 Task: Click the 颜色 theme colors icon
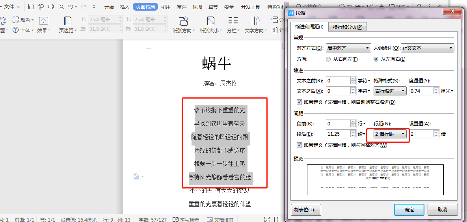15,20
